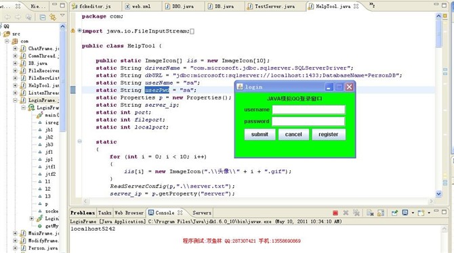Click 'localhost5242' console output text
Viewport: 454px width, 253px height.
pyautogui.click(x=93, y=229)
